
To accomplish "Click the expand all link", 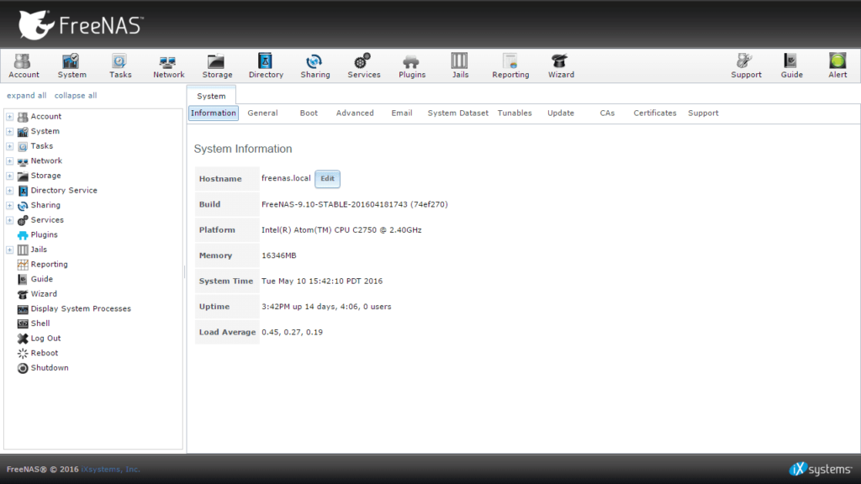I will point(26,96).
